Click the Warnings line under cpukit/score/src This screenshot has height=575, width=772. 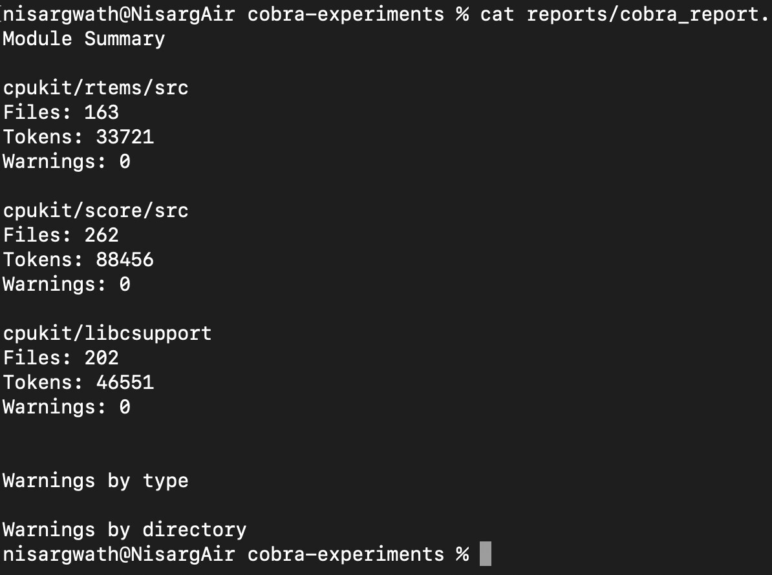click(67, 284)
